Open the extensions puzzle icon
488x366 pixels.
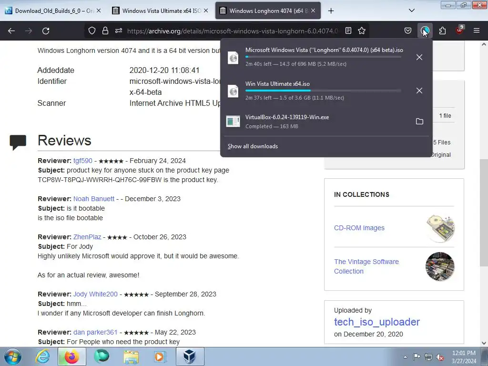pos(442,30)
